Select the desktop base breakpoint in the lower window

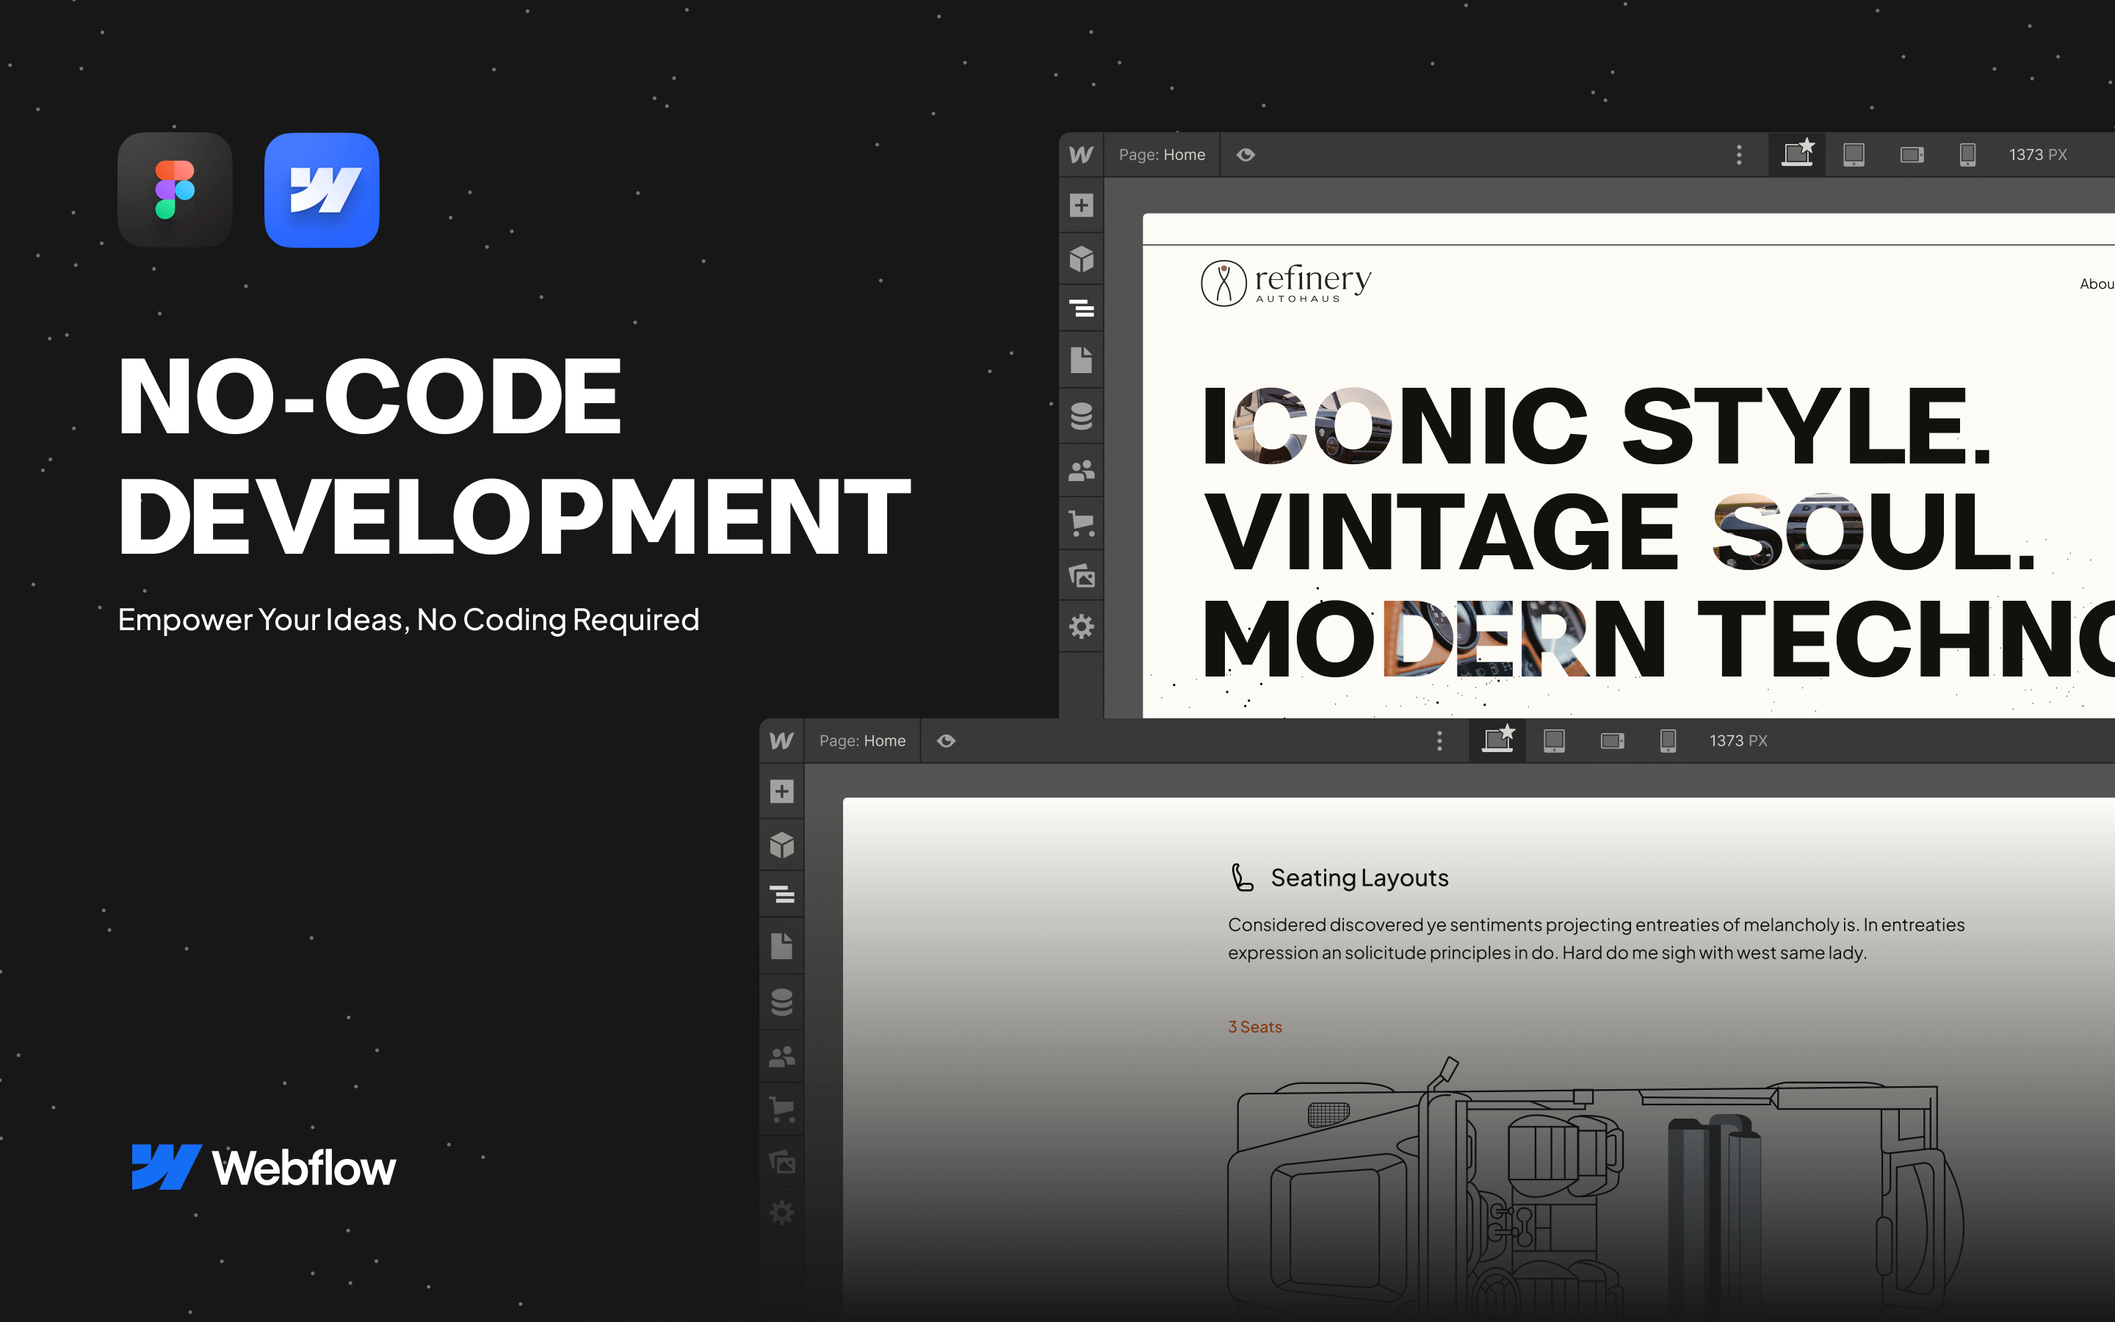coord(1498,740)
